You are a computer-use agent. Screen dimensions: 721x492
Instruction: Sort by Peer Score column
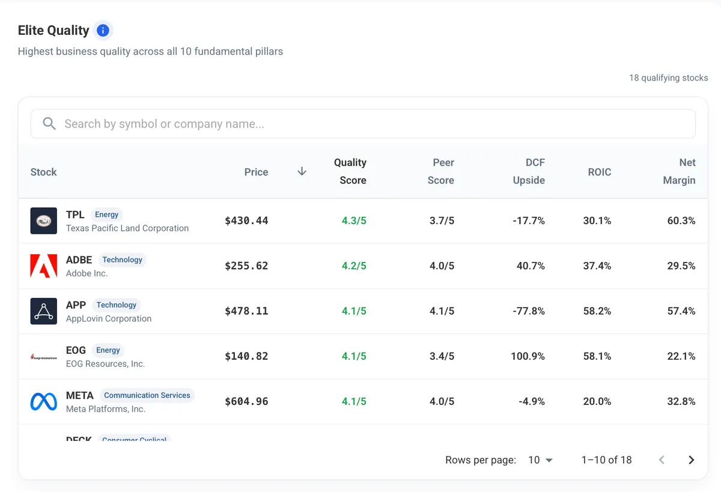coord(443,171)
